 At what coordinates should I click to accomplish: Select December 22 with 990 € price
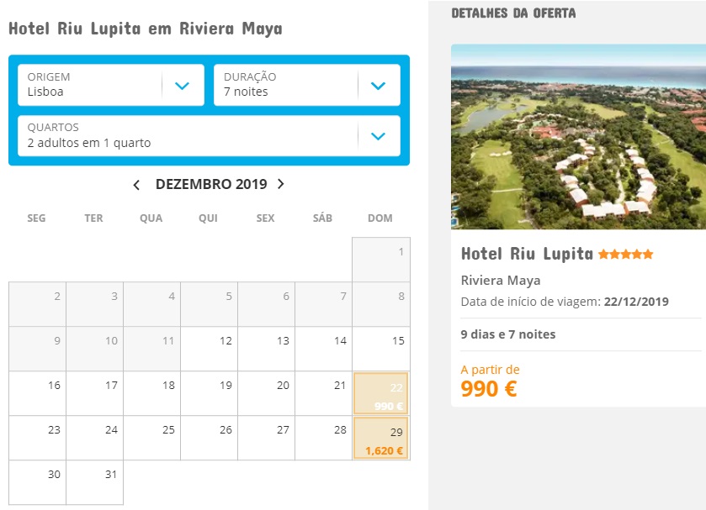tap(381, 393)
